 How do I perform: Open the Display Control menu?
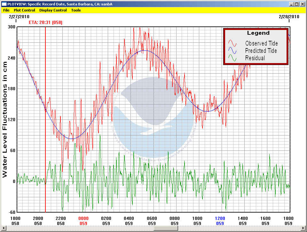53,10
